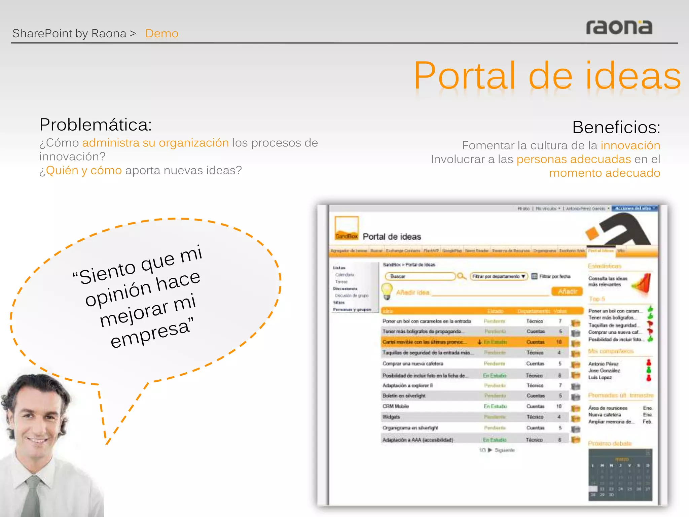This screenshot has width=689, height=517.
Task: Click red presence icon next to Antonio Pérez
Action: click(649, 363)
